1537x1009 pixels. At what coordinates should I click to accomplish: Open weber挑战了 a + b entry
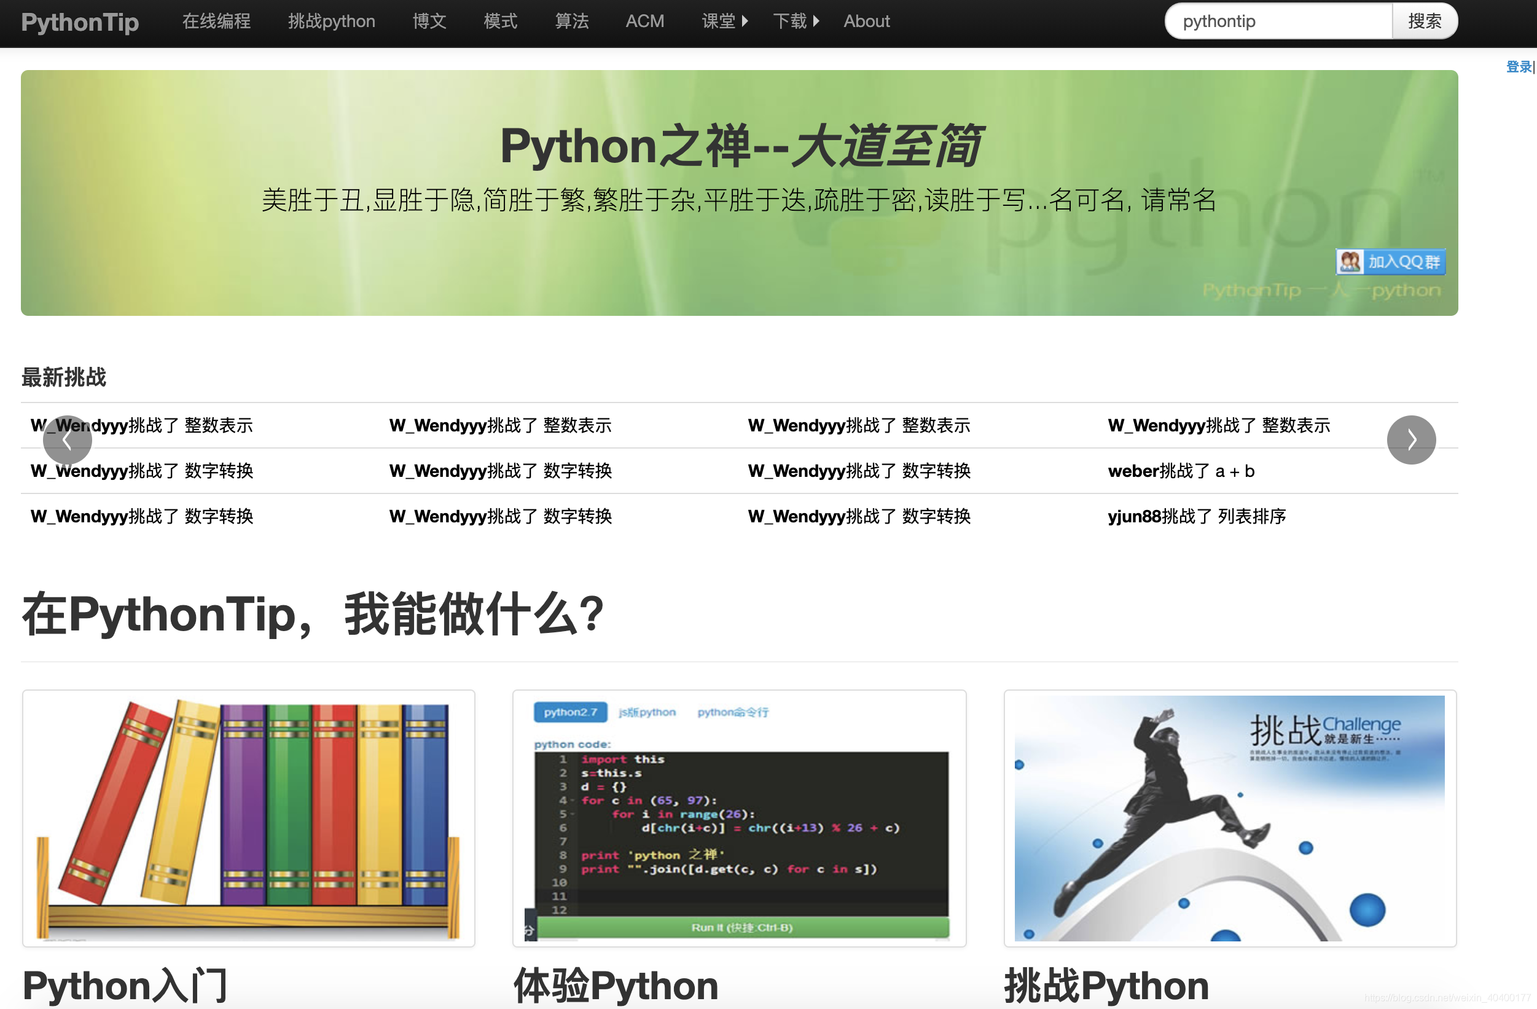[1181, 471]
